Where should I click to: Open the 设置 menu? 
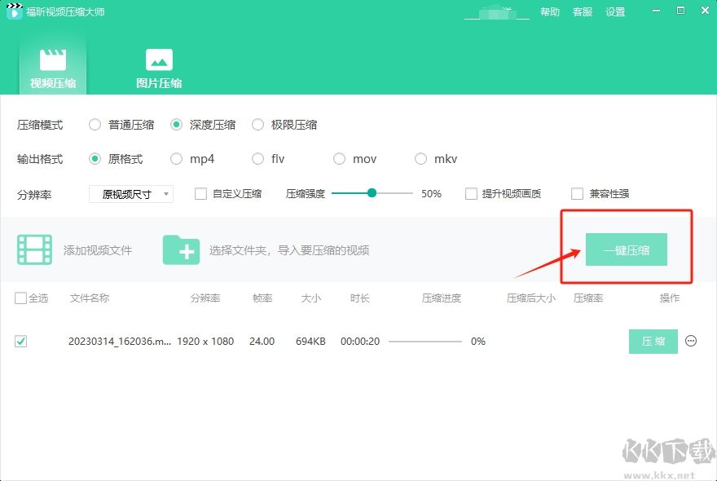pyautogui.click(x=615, y=12)
